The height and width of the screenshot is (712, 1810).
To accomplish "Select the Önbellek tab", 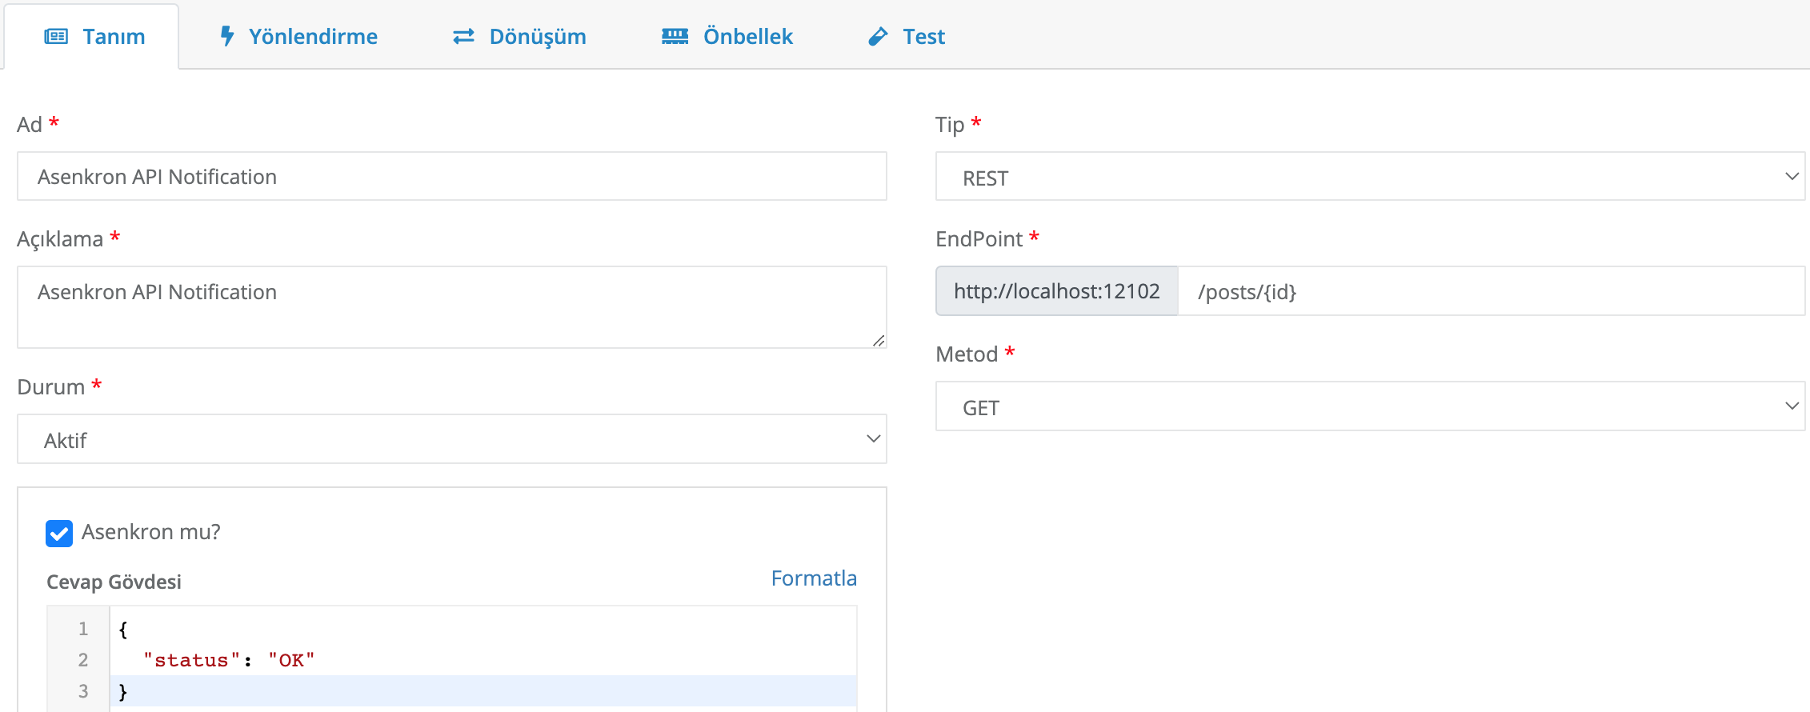I will 727,37.
